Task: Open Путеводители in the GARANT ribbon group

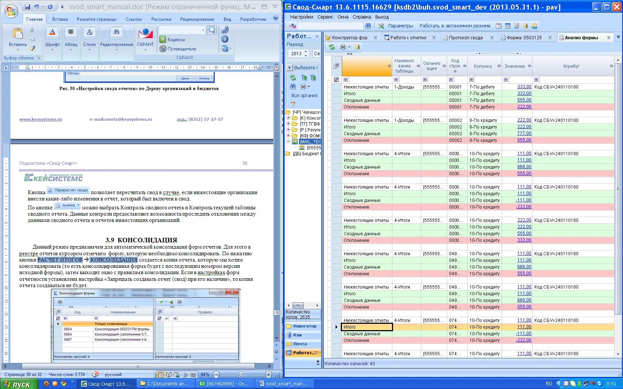Action: point(178,49)
